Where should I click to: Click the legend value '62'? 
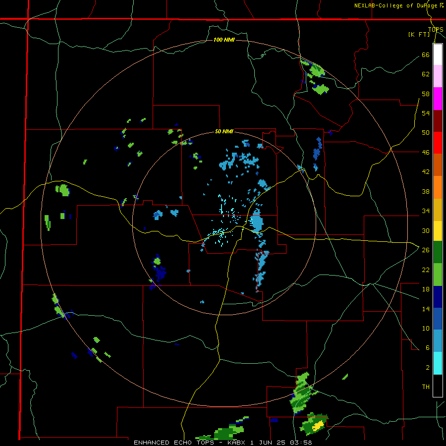point(426,74)
